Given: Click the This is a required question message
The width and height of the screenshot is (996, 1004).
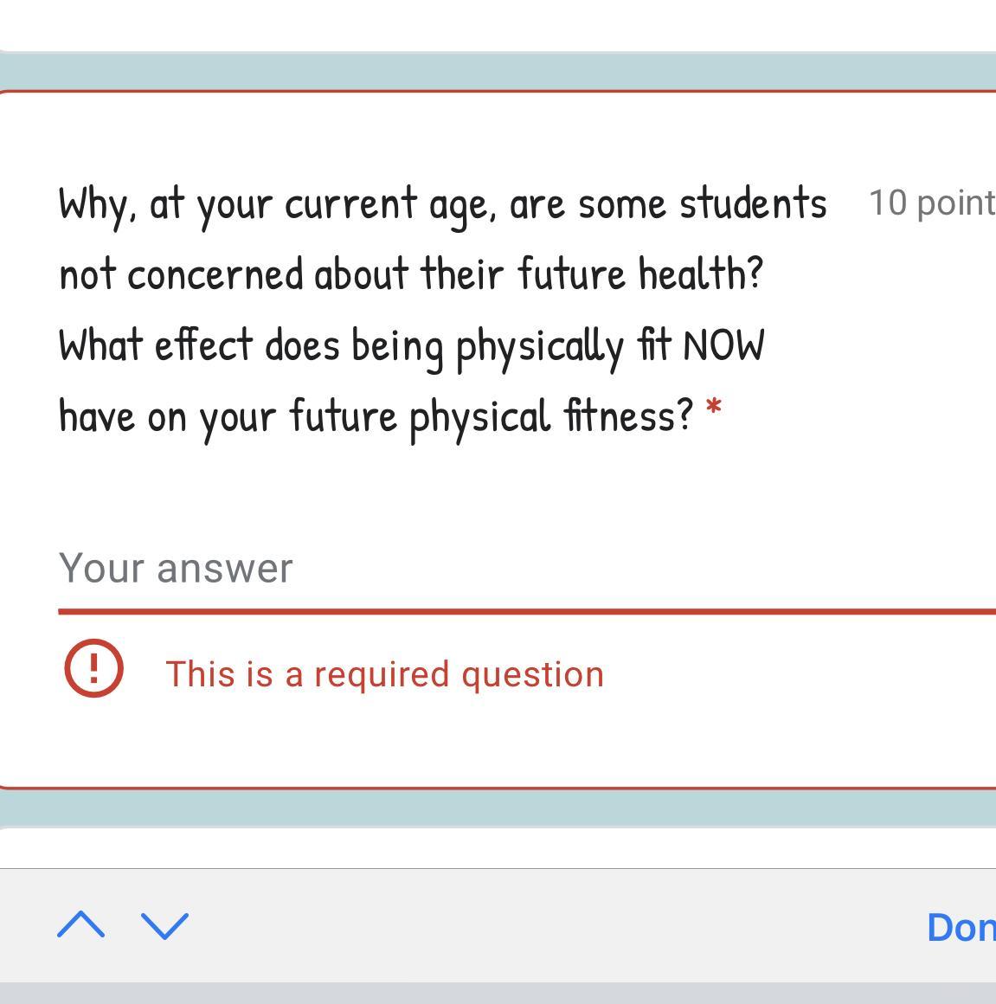Looking at the screenshot, I should (384, 674).
